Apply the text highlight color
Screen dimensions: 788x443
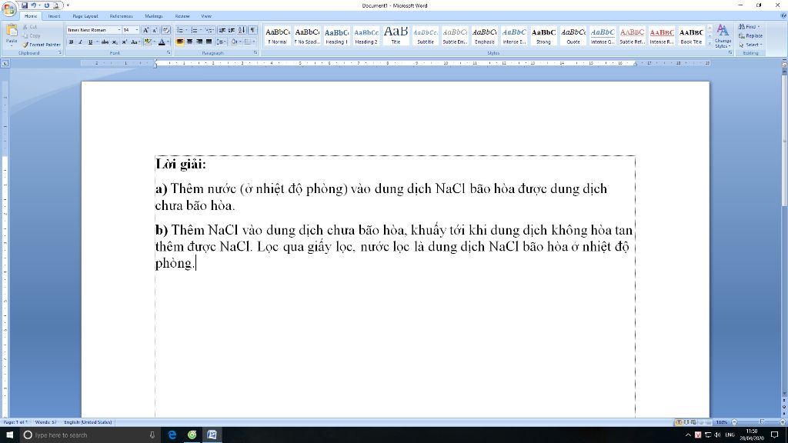click(147, 42)
